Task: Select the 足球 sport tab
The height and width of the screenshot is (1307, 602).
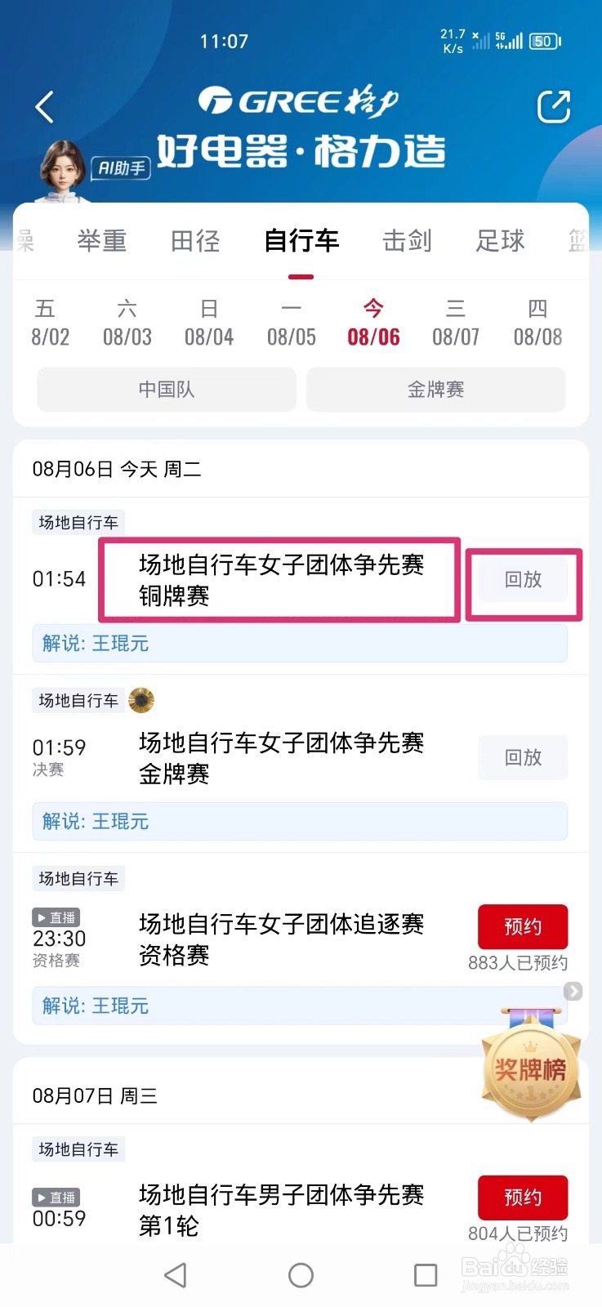Action: click(x=500, y=241)
